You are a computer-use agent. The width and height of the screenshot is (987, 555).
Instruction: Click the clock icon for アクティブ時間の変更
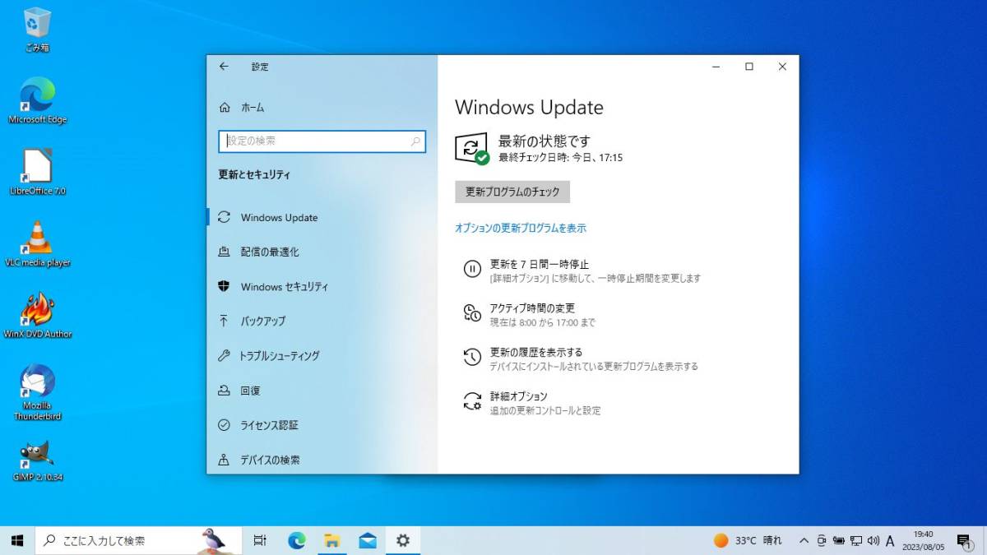click(472, 312)
